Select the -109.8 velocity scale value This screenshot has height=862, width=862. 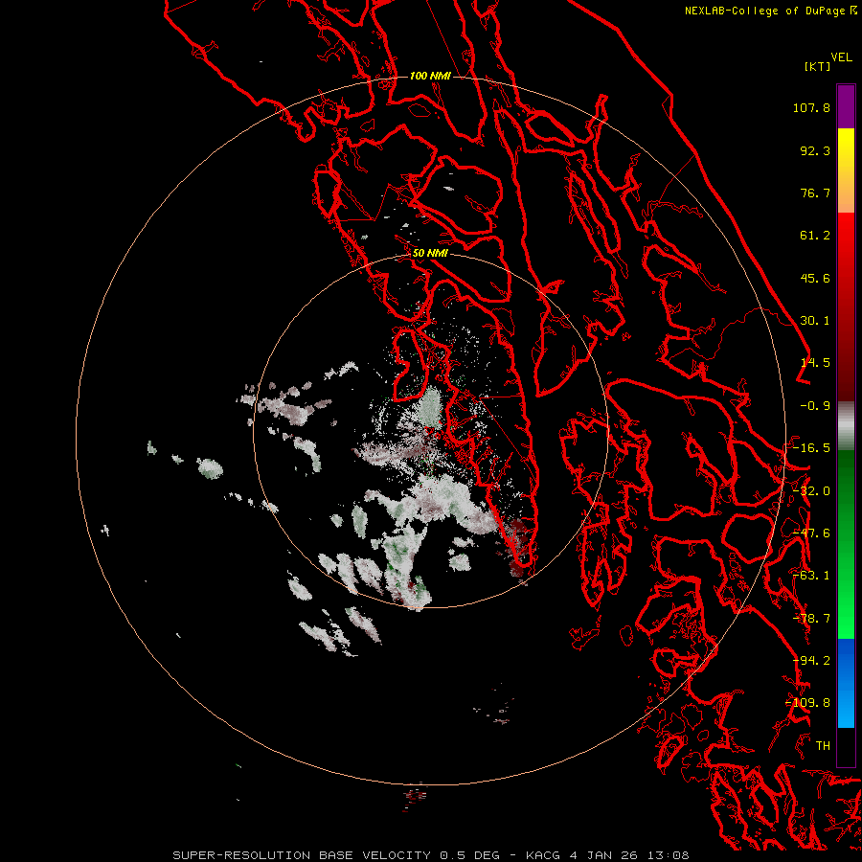tap(808, 703)
